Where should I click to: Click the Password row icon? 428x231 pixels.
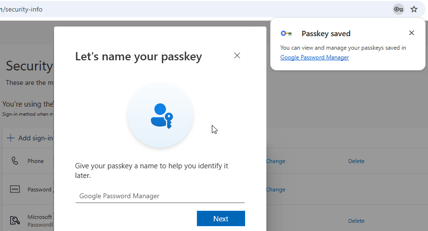(x=15, y=189)
